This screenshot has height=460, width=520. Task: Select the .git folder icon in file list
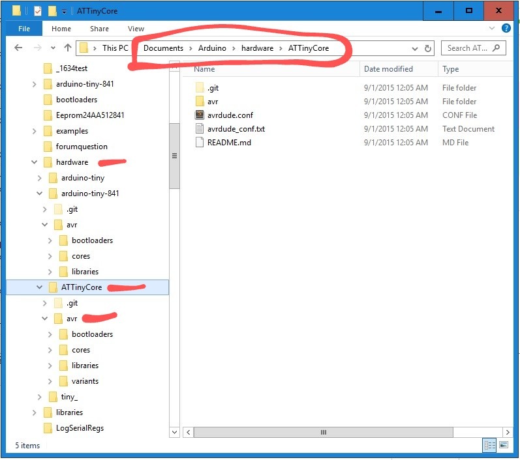(x=200, y=87)
